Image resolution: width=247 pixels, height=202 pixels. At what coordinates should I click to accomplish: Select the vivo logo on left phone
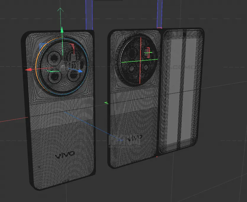click(65, 154)
